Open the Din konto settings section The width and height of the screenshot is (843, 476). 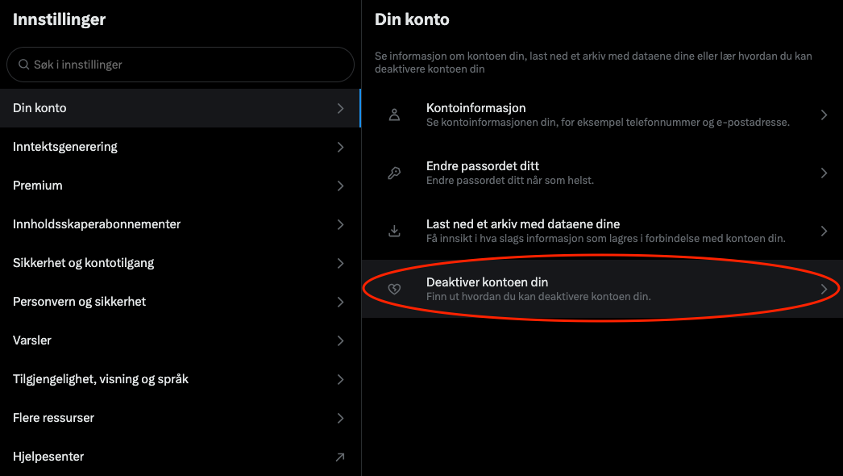(x=40, y=108)
